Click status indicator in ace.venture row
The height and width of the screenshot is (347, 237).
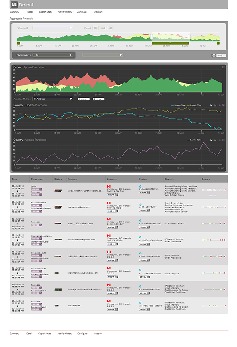tap(58, 207)
